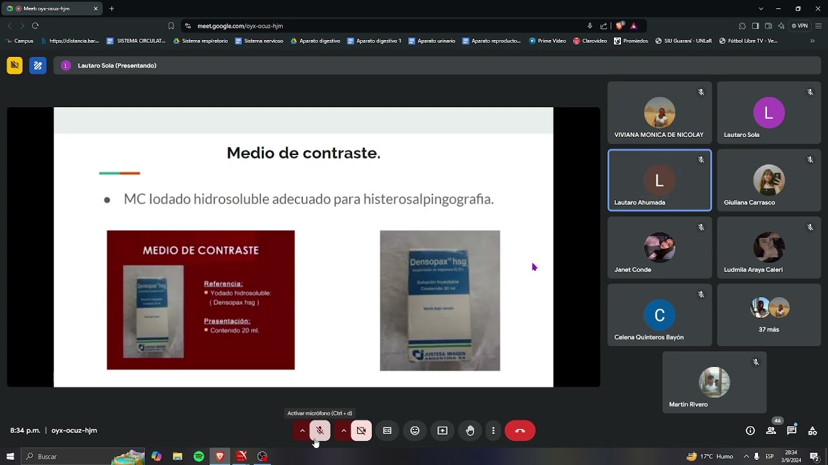Click the bookmark icon beside address bar
Screen dimensions: 828x465
[171, 26]
